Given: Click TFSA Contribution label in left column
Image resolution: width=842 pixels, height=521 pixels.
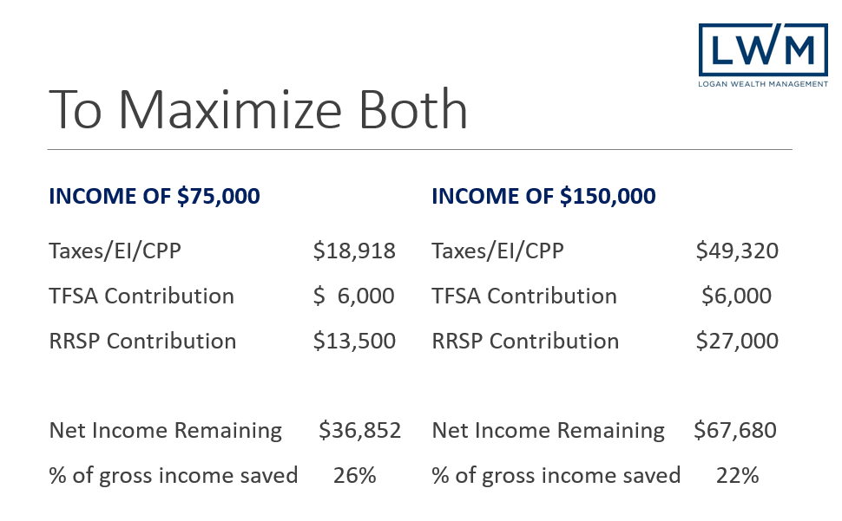Looking at the screenshot, I should (x=141, y=296).
